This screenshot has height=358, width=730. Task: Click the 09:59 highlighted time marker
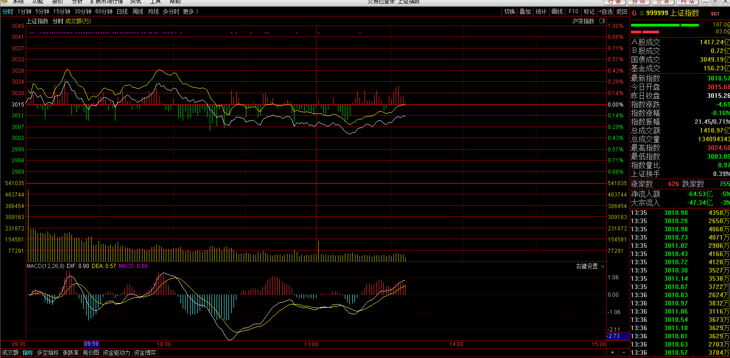pos(91,344)
